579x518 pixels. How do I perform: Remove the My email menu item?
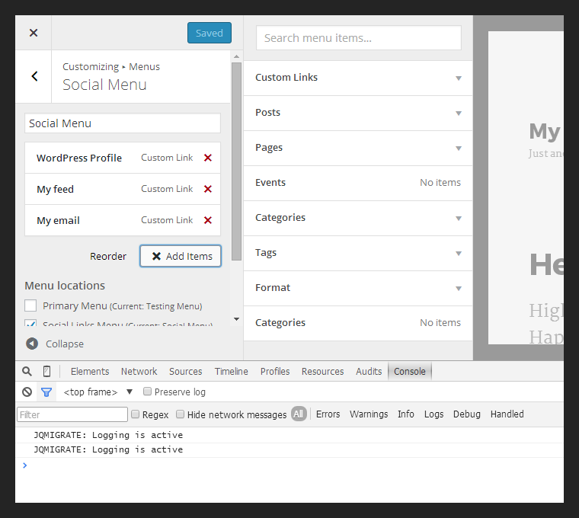(208, 220)
